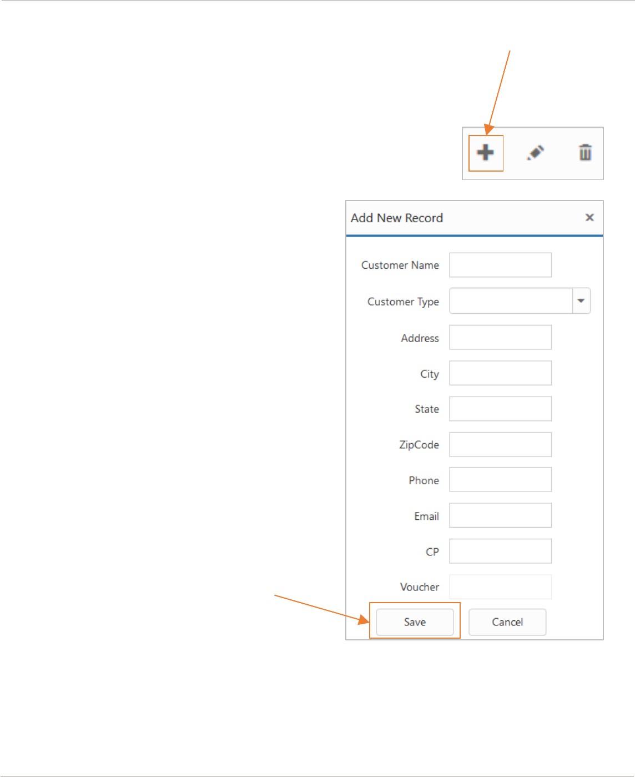Viewport: 635px width, 777px height.
Task: Focus the State input field
Action: pos(500,409)
